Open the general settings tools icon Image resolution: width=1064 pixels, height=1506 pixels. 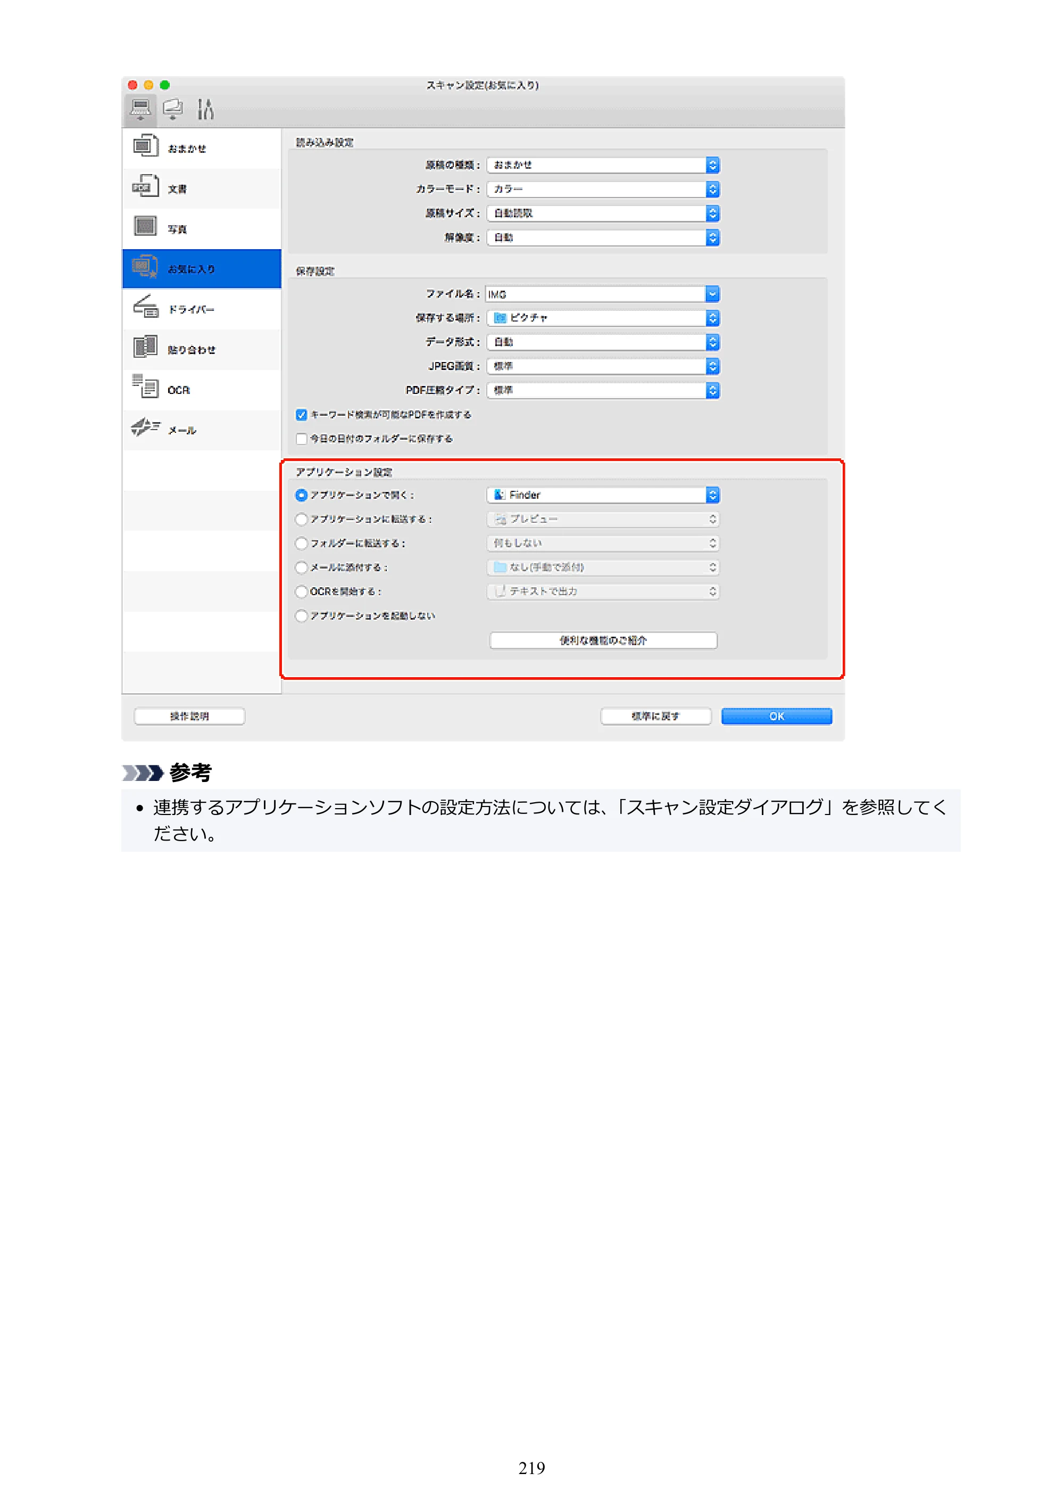(x=206, y=109)
